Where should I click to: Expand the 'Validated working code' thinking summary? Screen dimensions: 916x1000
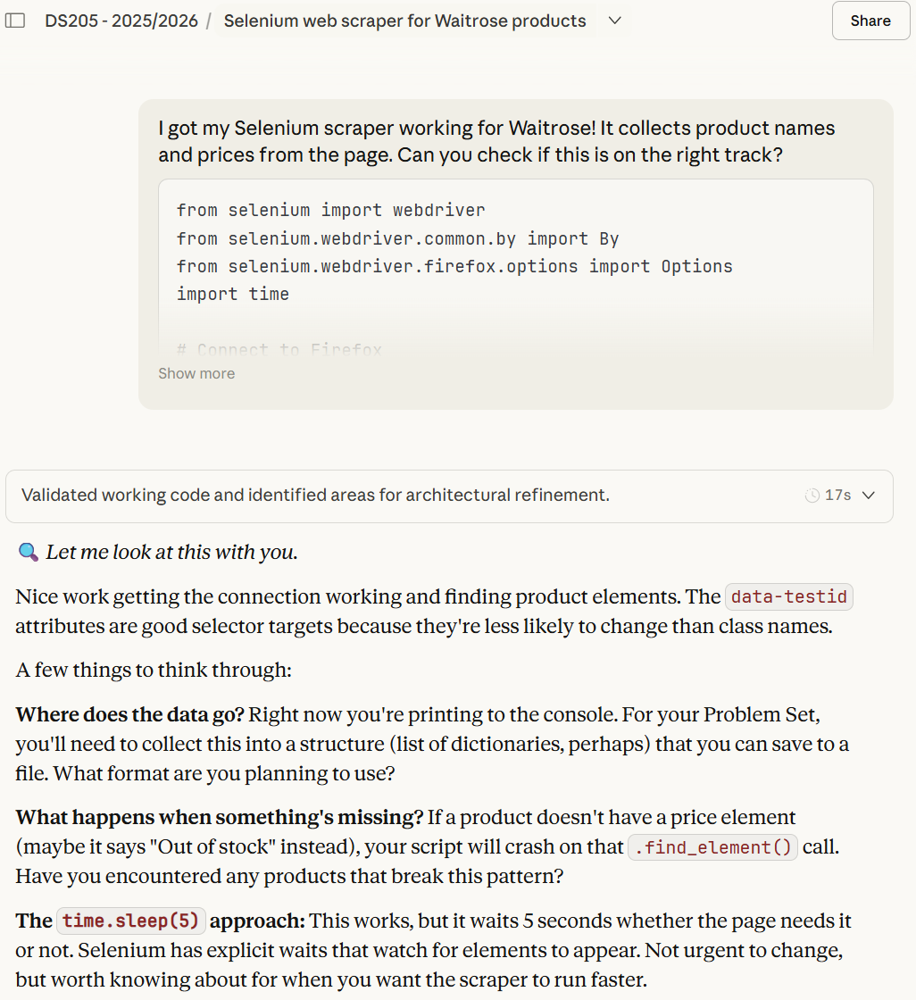pos(315,495)
